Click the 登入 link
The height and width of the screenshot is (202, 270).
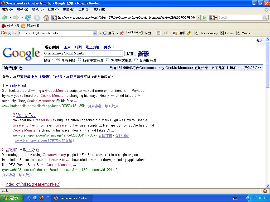click(260, 40)
